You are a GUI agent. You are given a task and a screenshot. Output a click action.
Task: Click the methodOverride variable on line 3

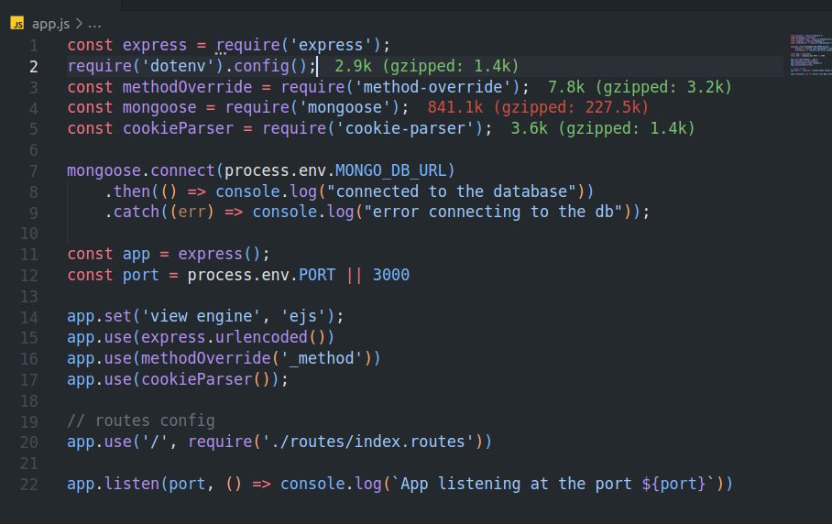(x=187, y=86)
